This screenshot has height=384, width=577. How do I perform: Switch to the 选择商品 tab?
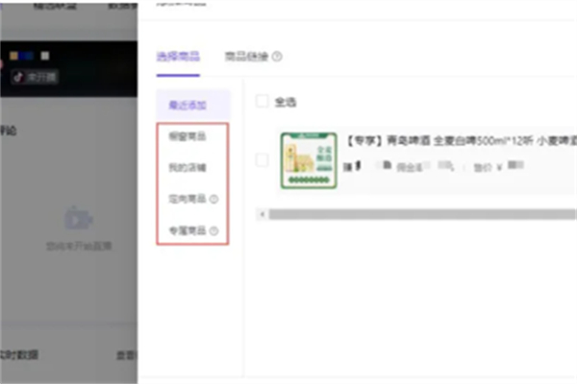click(x=178, y=57)
